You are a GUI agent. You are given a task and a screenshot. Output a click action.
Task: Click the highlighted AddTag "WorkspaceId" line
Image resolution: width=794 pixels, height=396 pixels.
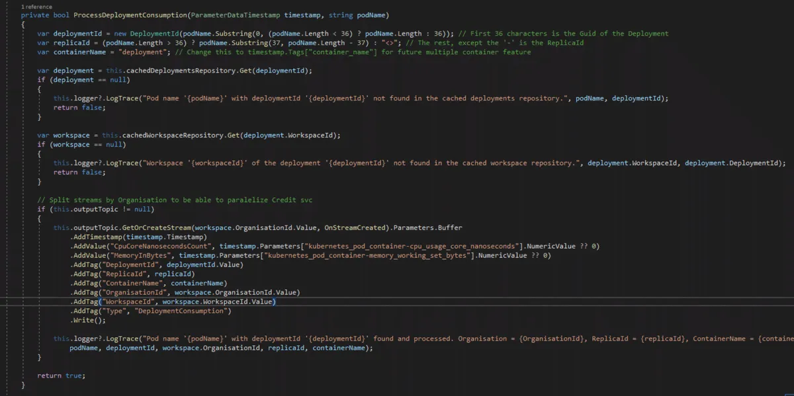pos(173,301)
